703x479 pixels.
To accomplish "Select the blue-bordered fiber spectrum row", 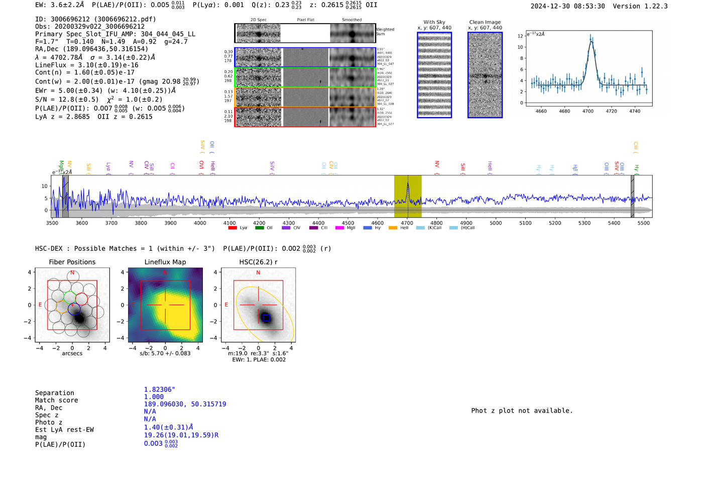I will coord(305,57).
